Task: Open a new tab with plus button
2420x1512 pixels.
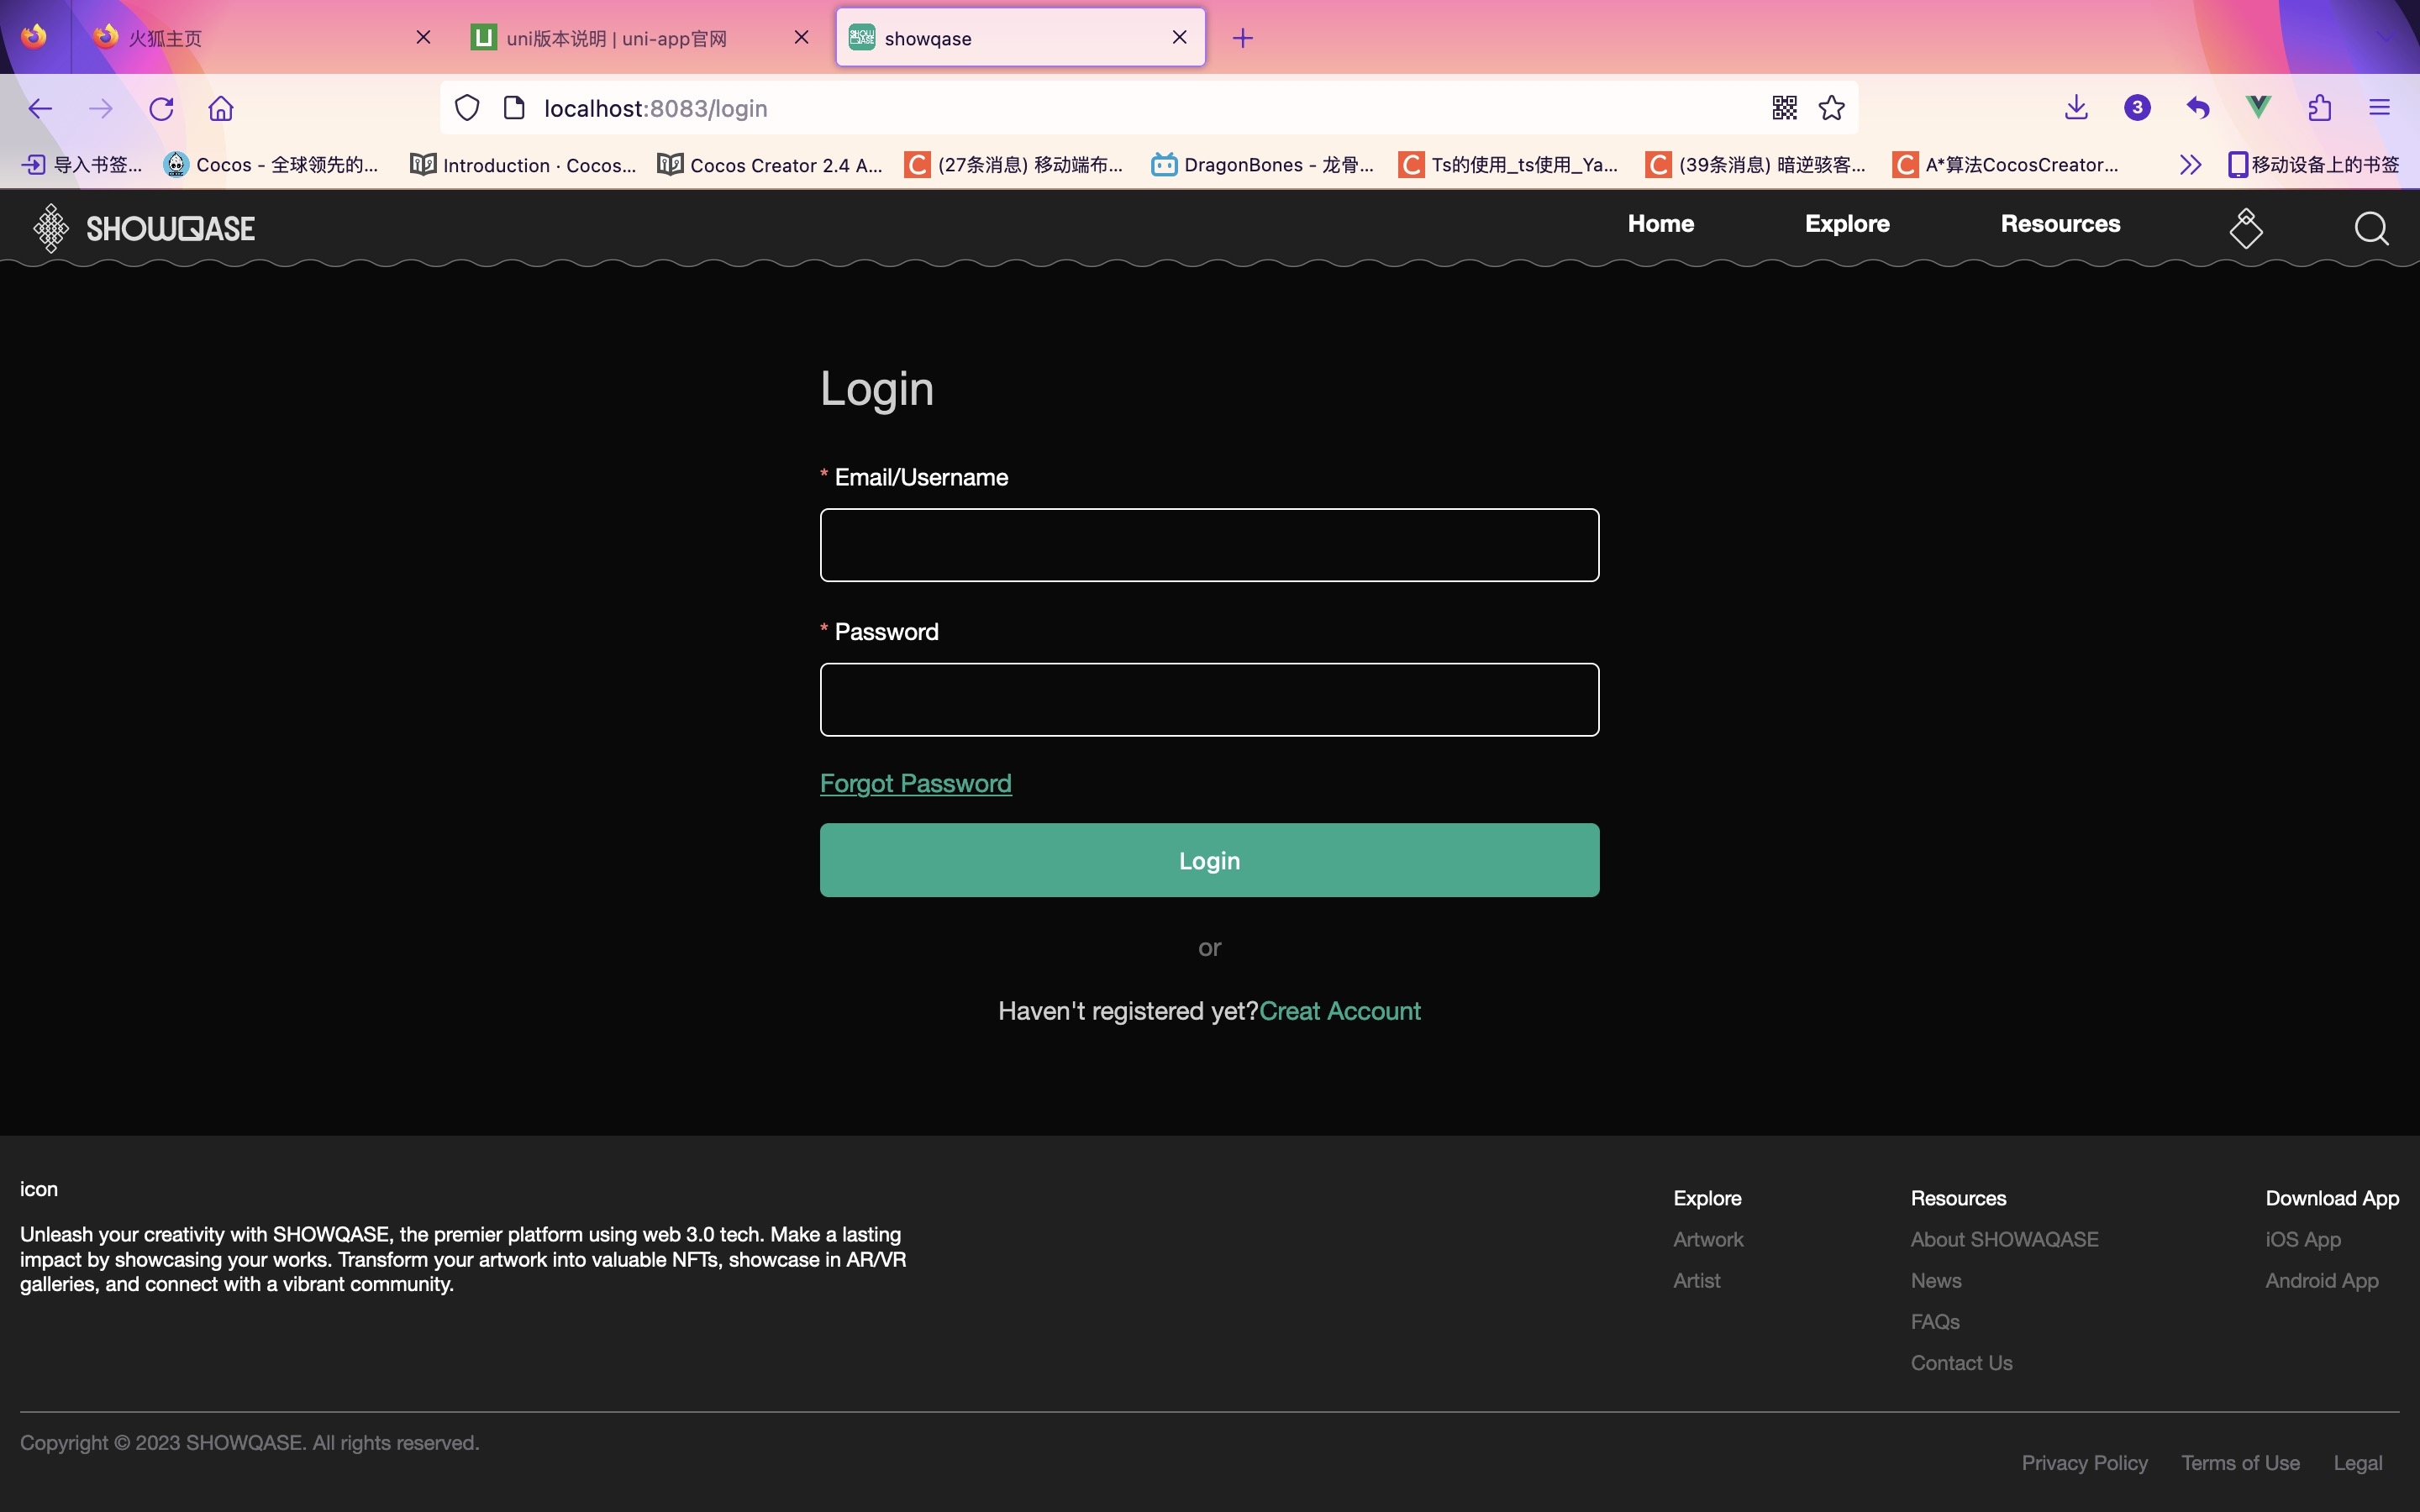Action: click(1242, 38)
